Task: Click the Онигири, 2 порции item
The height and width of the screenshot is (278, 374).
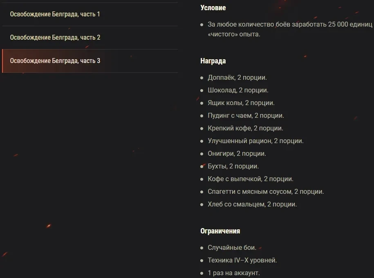Action: tap(237, 153)
